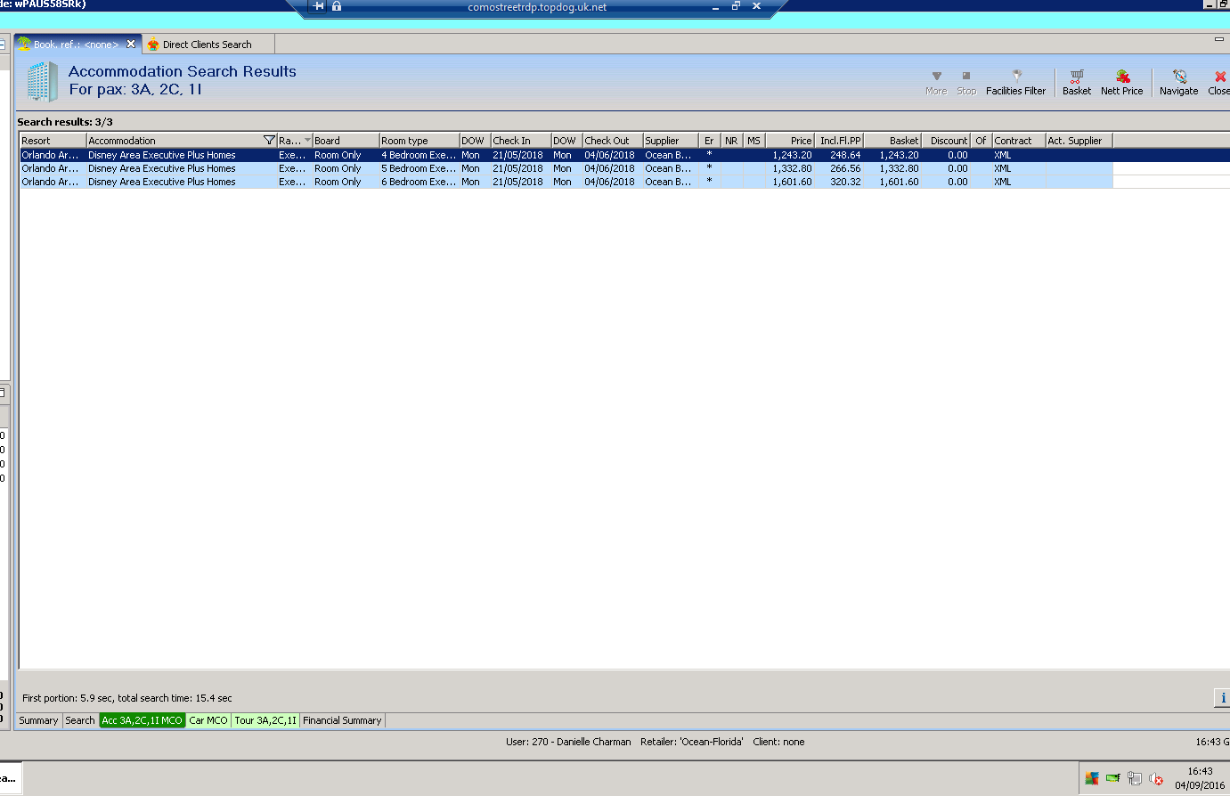1230x796 pixels.
Task: Click 'User: 270 - Danielle Charman' status text
Action: tap(568, 742)
